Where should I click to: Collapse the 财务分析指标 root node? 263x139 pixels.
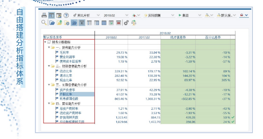(x=45, y=42)
